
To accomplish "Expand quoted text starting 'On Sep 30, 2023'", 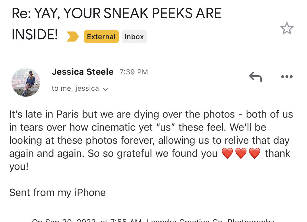I will click(x=153, y=220).
